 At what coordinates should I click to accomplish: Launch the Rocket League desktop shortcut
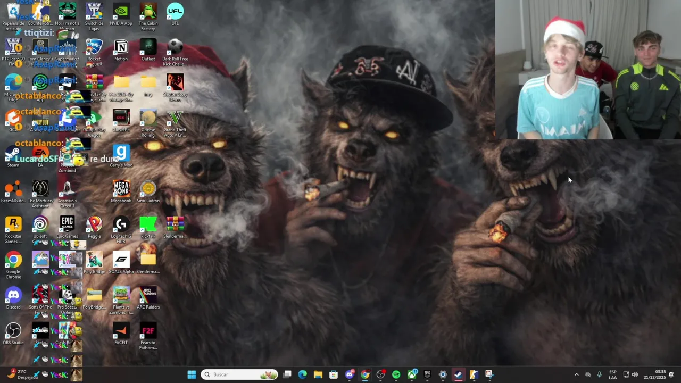(94, 52)
